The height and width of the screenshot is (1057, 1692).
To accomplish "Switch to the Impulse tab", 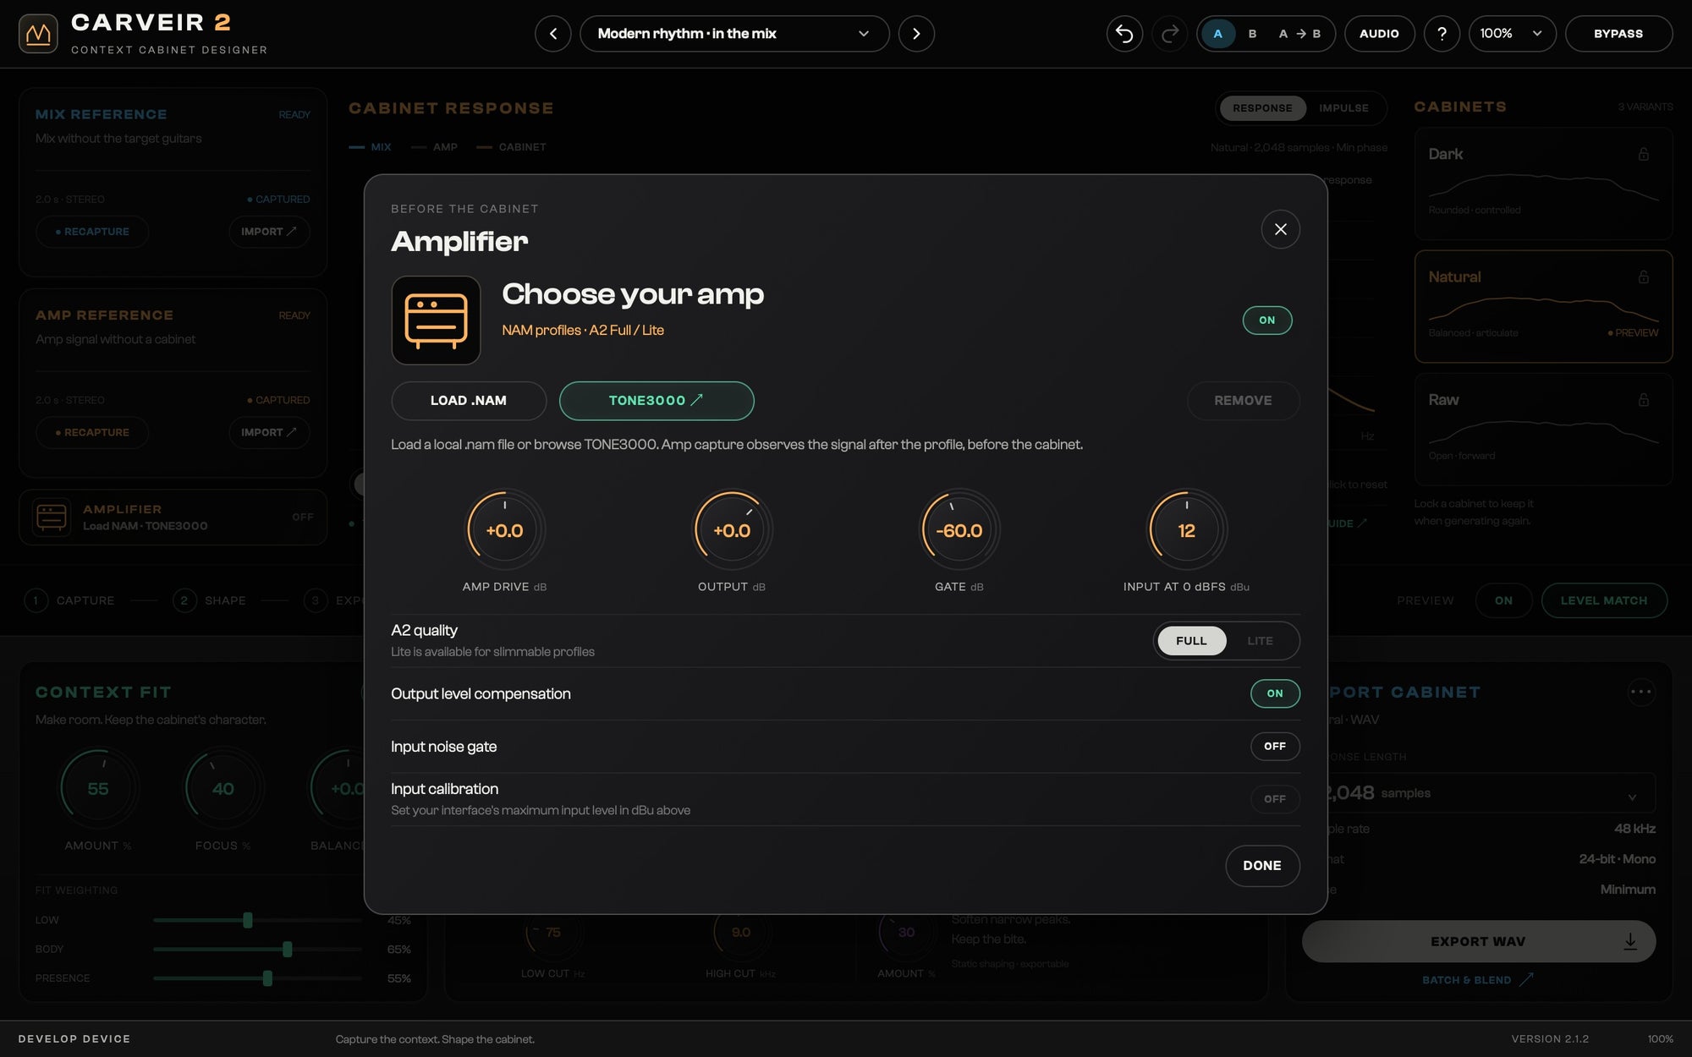I will coord(1343,108).
